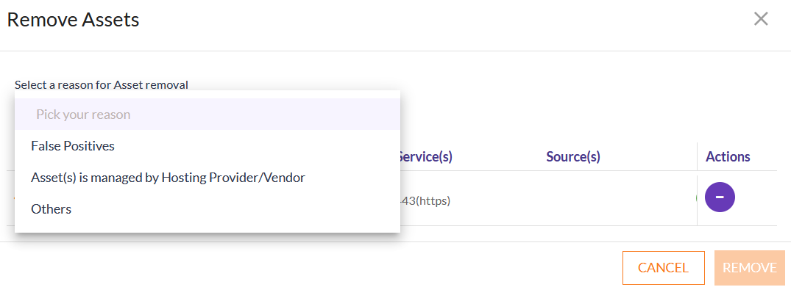Click the Actions column header
This screenshot has width=791, height=287.
pos(728,156)
